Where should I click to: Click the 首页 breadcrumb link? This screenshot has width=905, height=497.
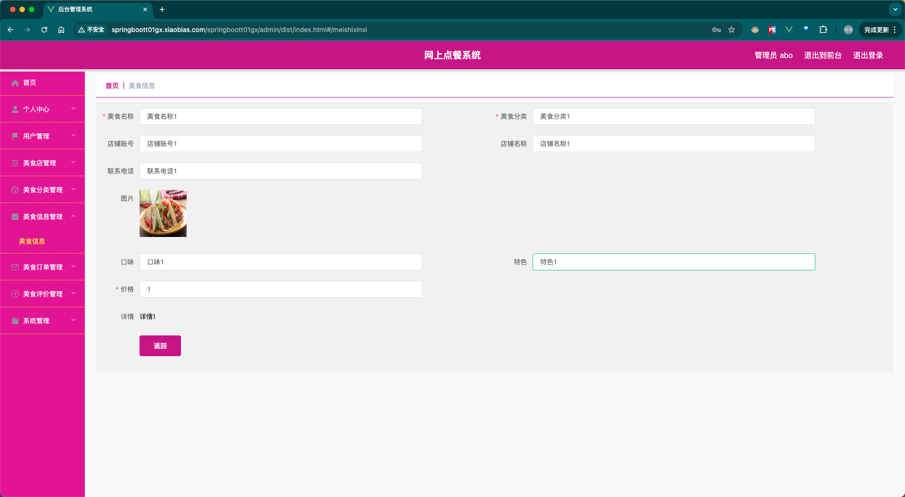[112, 86]
